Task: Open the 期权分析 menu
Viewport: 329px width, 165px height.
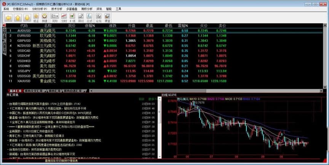Action: [x=87, y=9]
